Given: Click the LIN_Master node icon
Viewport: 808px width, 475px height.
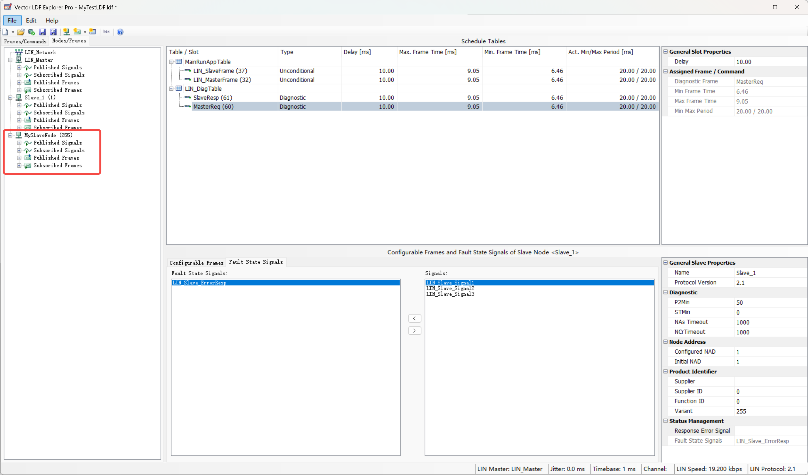Looking at the screenshot, I should [x=19, y=60].
